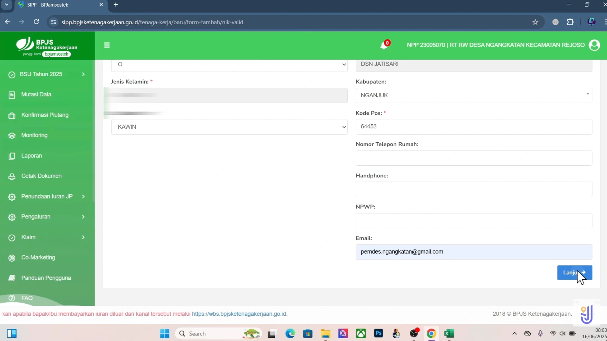This screenshot has width=607, height=341.
Task: Click the NPWP input field
Action: 473,221
